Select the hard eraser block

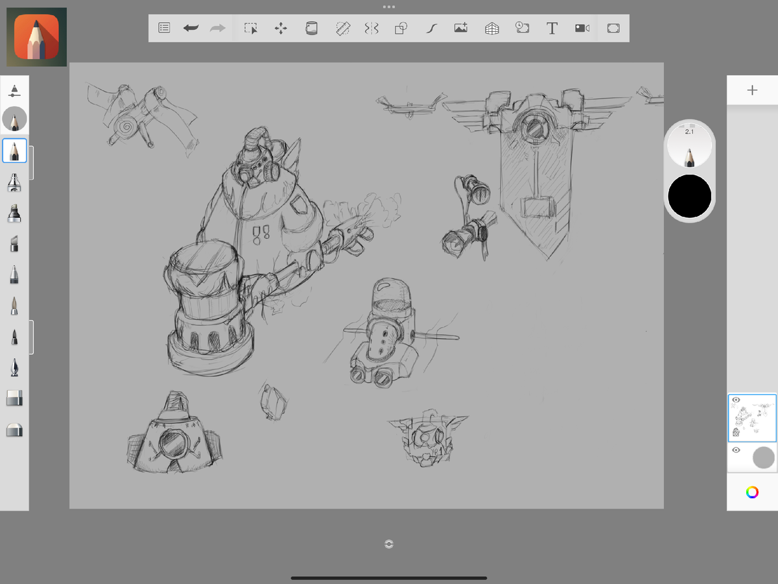coord(14,398)
